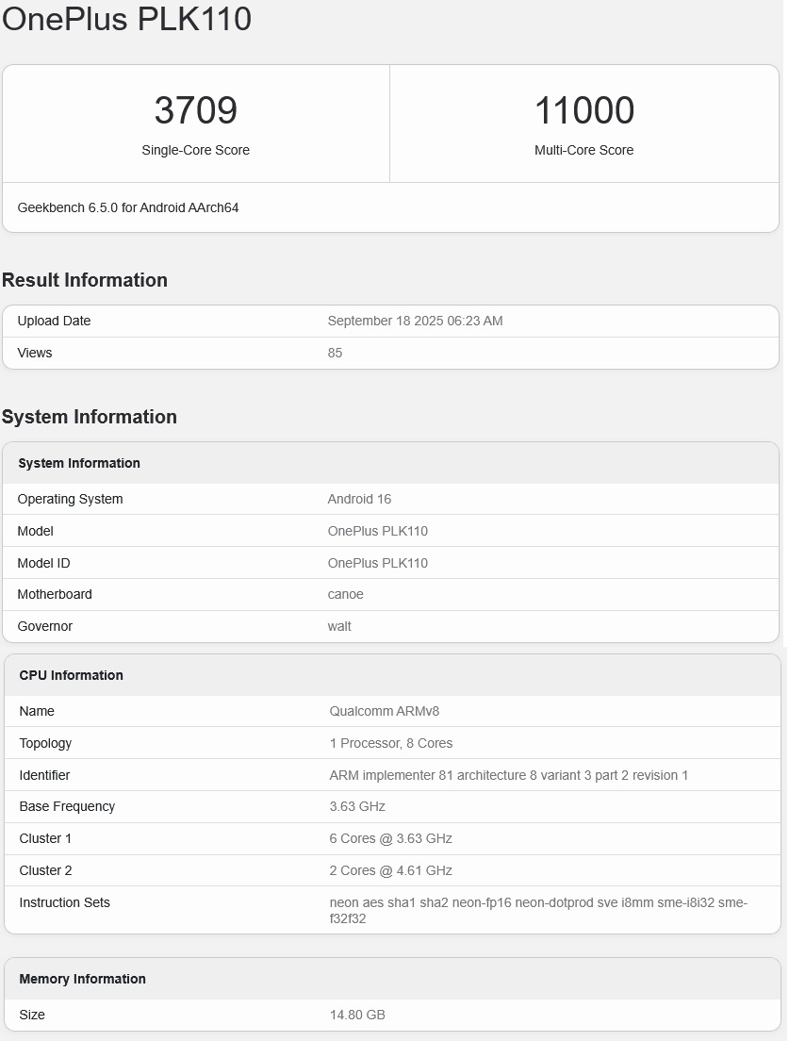Click the Cluster 1 value 6 Cores @ 3.63 GHz
The width and height of the screenshot is (789, 1041).
coord(391,838)
